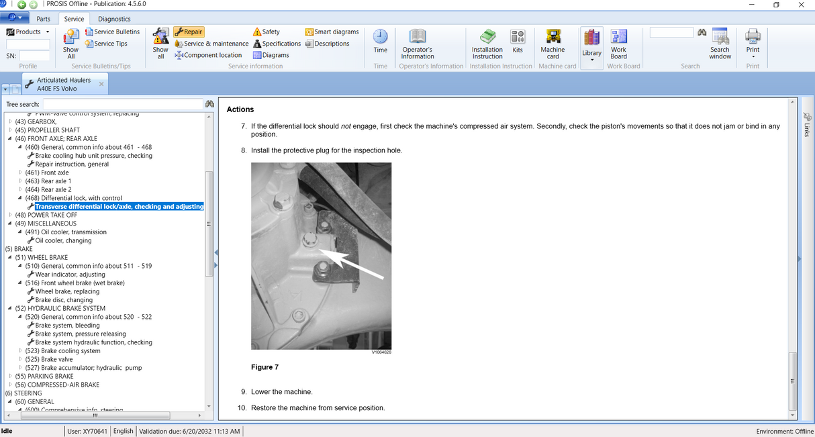Expand (55) PARKING BRAKE node
The width and height of the screenshot is (815, 437).
[x=10, y=376]
